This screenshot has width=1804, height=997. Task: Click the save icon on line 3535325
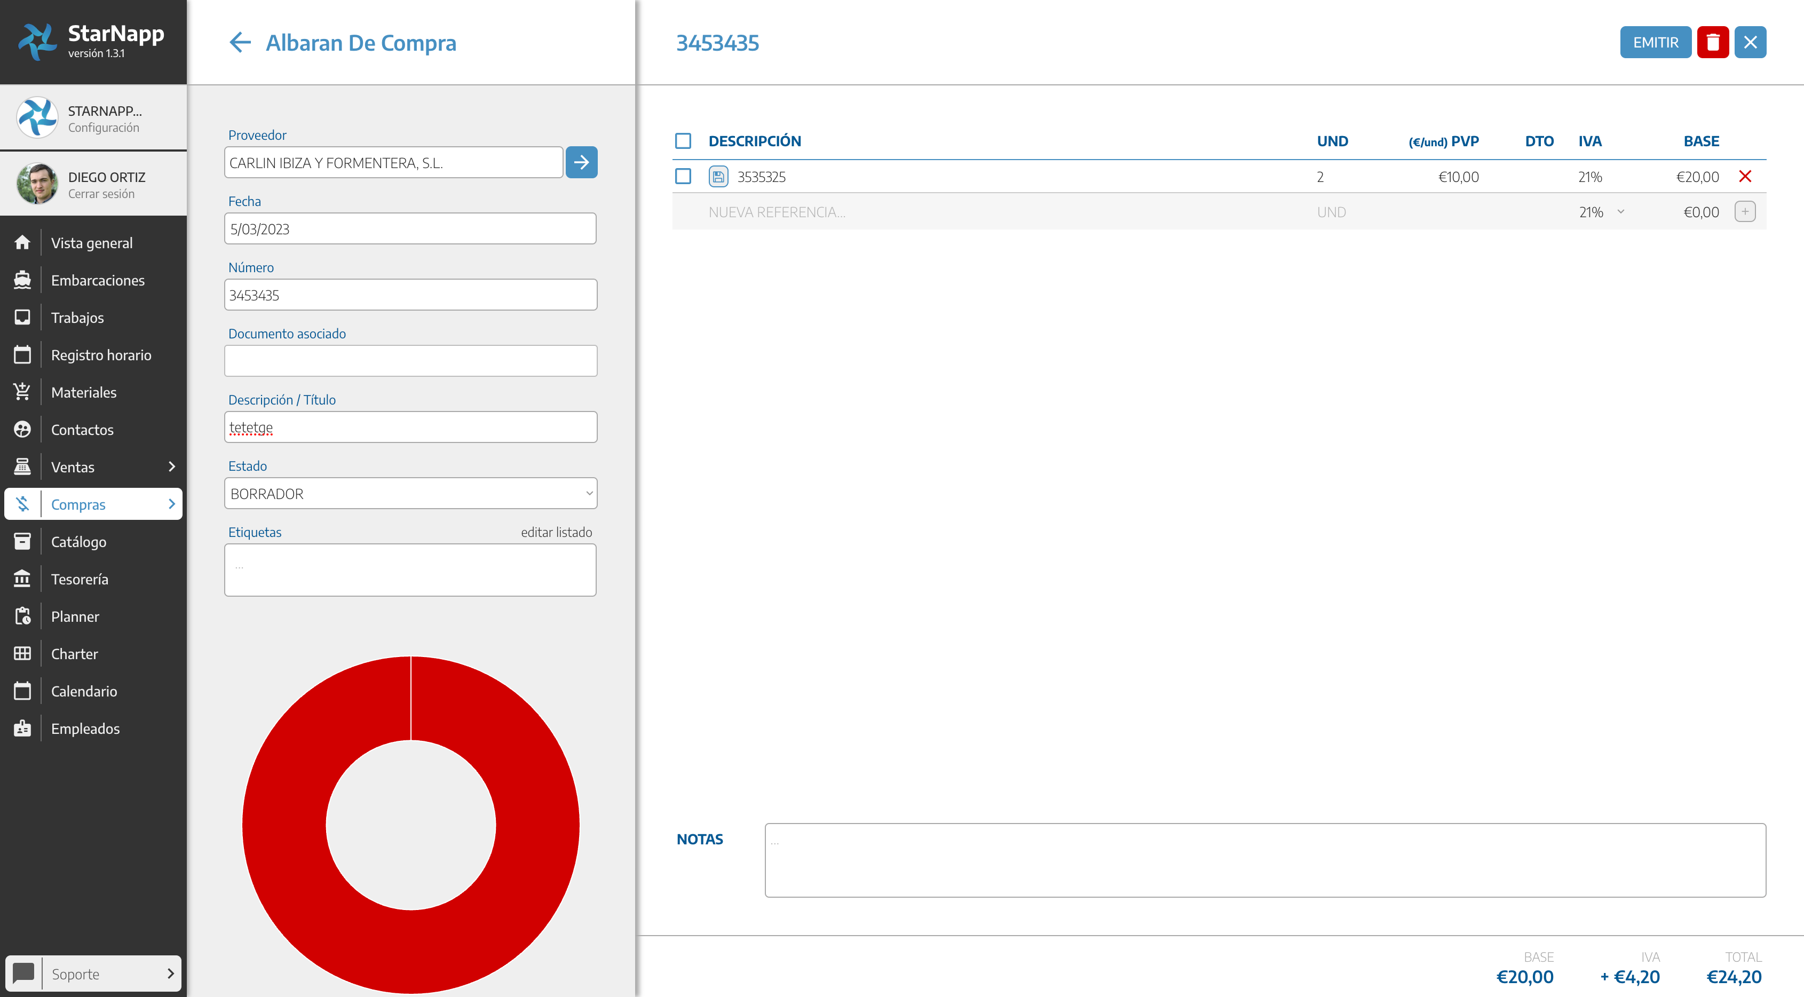[x=718, y=177]
